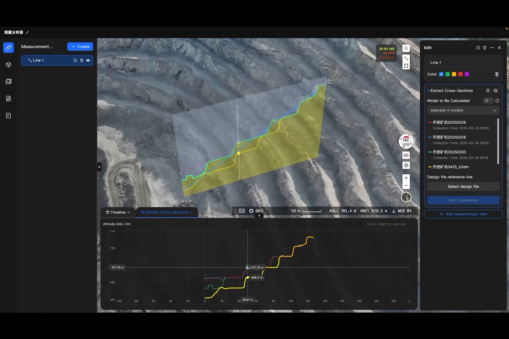Open the measurement ruler tool in sidebar
The height and width of the screenshot is (339, 509).
coord(8,48)
